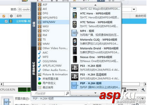Select the AVI format entry
Image resolution: width=147 pixels, height=105 pixels.
pyautogui.click(x=53, y=9)
